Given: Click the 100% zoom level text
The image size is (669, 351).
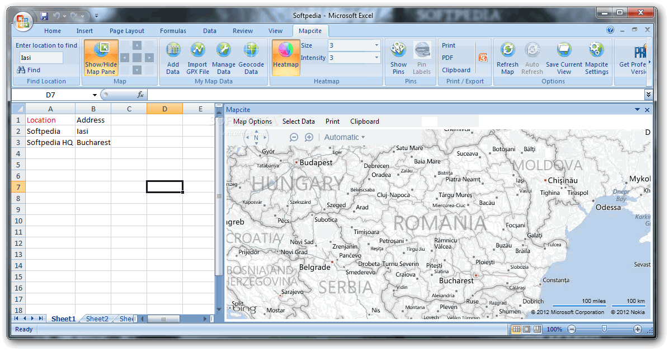Looking at the screenshot, I should click(x=554, y=329).
